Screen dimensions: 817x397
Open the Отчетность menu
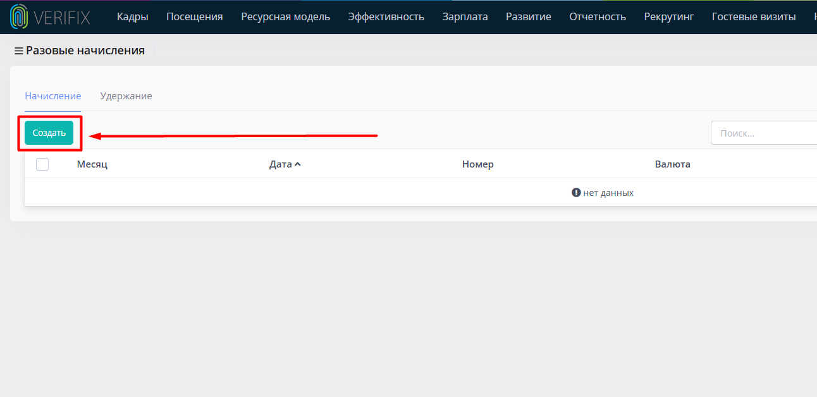pyautogui.click(x=598, y=16)
